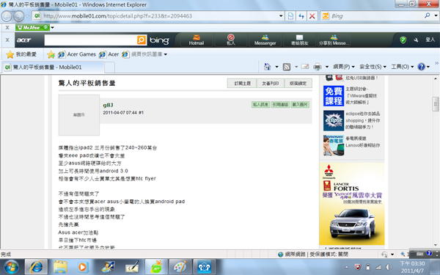Click the Lancer Fortis car advertisement
This screenshot has height=275, width=440.
(x=352, y=204)
